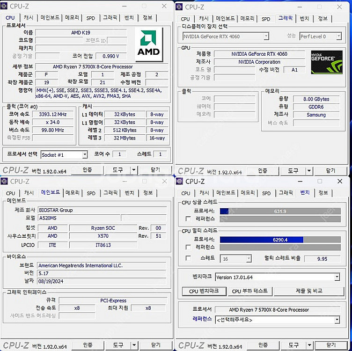Image resolution: width=352 pixels, height=351 pixels.
Task: Click CPU-Z app icon in bottom-left window title bar
Action: pyautogui.click(x=4, y=181)
